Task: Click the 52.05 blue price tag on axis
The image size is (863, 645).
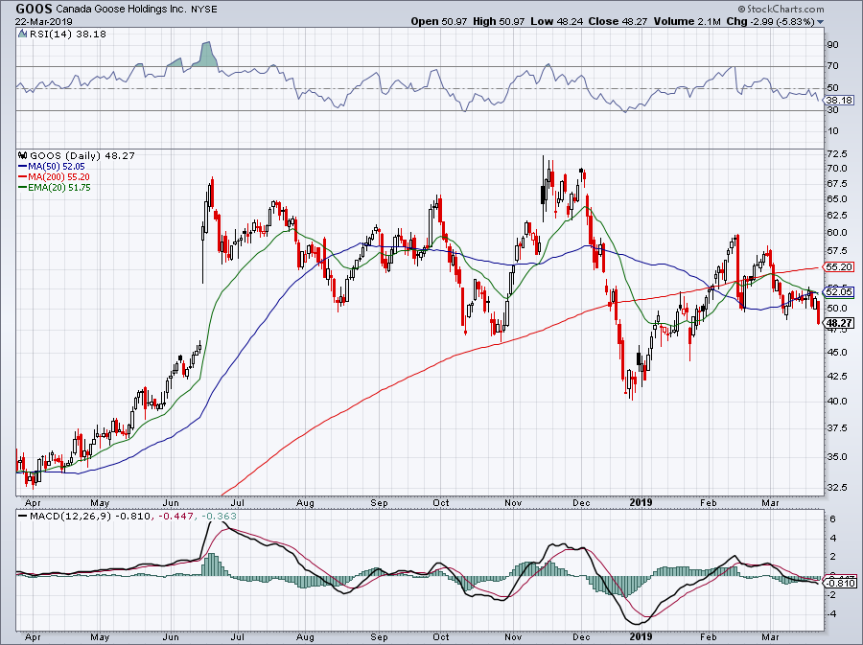Action: tap(839, 291)
